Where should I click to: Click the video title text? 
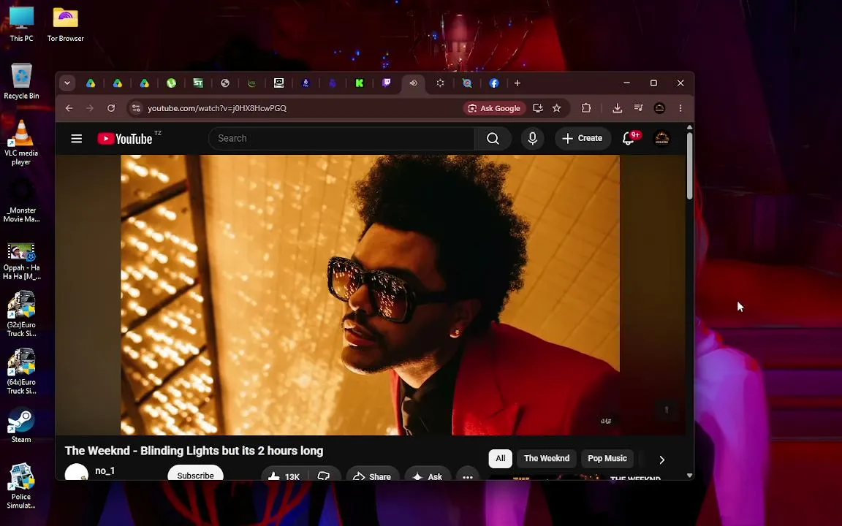coord(194,451)
